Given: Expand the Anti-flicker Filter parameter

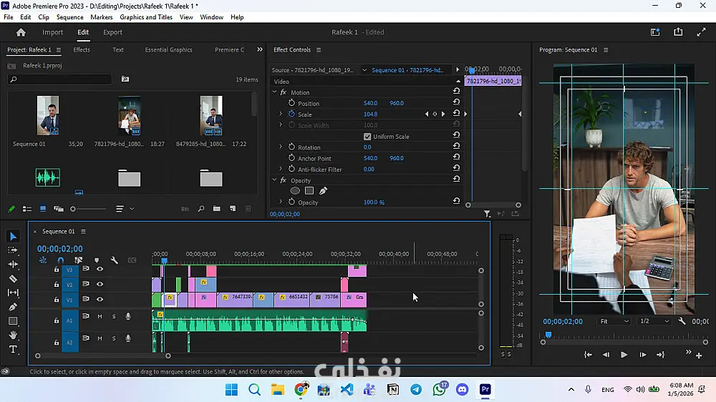Looking at the screenshot, I should pos(281,169).
